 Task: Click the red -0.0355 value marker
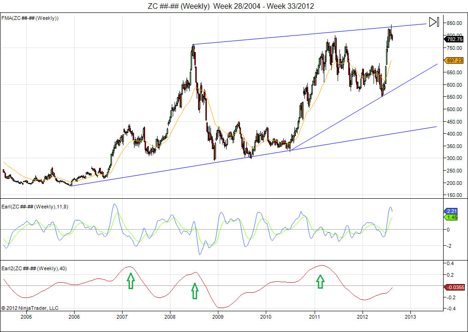(454, 287)
